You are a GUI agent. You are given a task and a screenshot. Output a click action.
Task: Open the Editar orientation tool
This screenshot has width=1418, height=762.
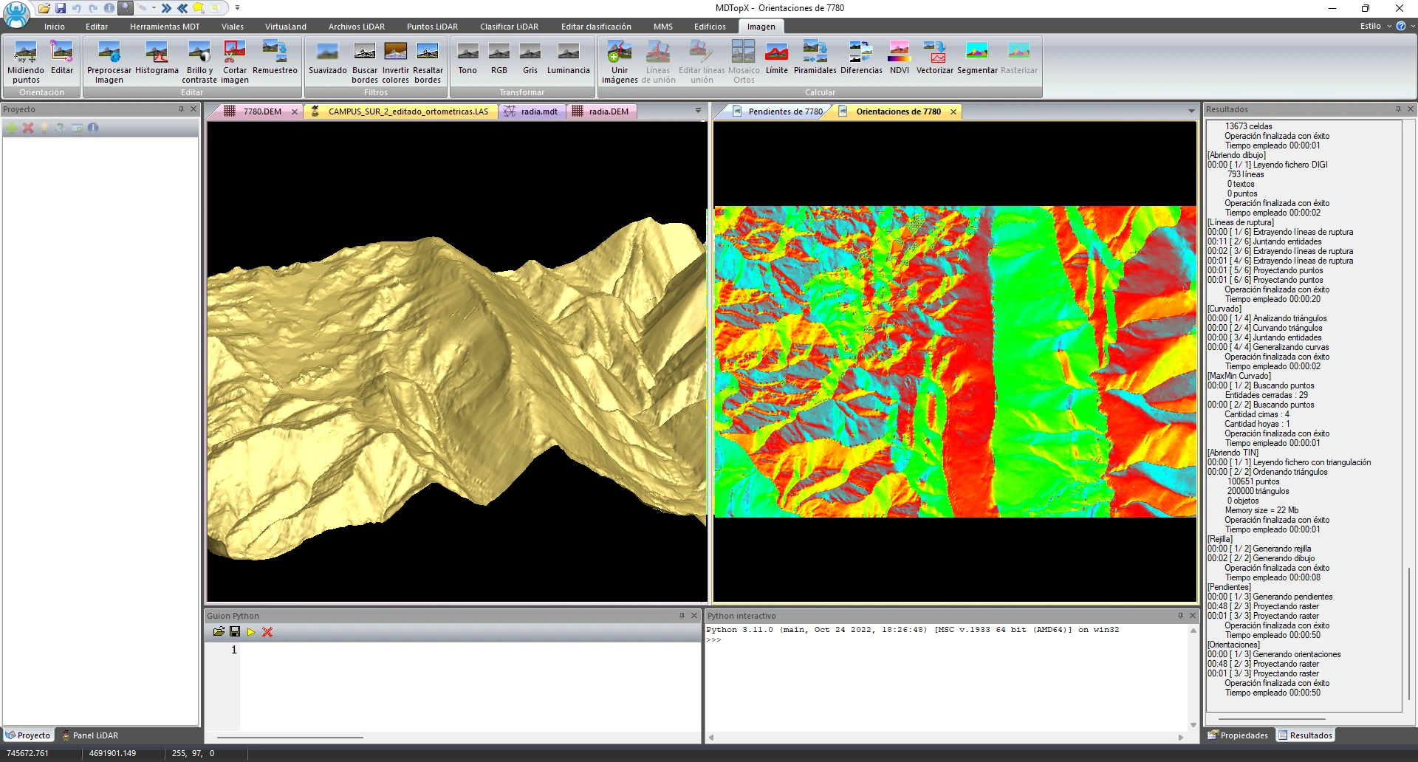pos(62,58)
